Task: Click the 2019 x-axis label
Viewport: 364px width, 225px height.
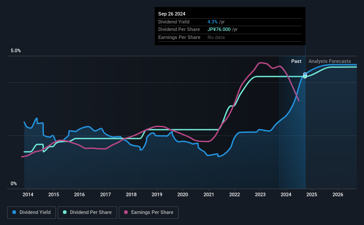Action: (x=157, y=194)
